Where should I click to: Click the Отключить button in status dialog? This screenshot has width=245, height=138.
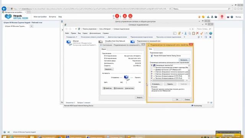coord(118,88)
